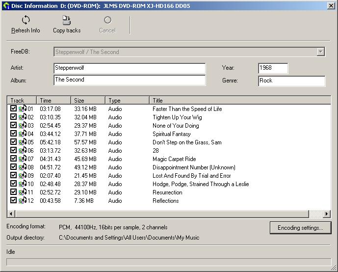Uncheck track 10 Hodge, Podge checkbox
The image size is (338, 272).
point(13,183)
